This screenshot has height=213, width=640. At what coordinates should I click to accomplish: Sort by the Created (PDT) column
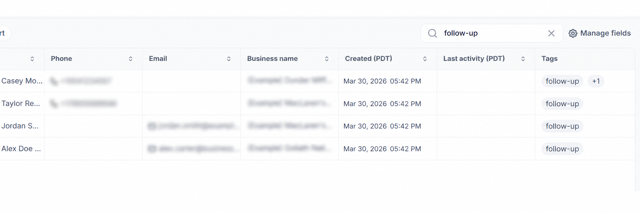point(425,59)
